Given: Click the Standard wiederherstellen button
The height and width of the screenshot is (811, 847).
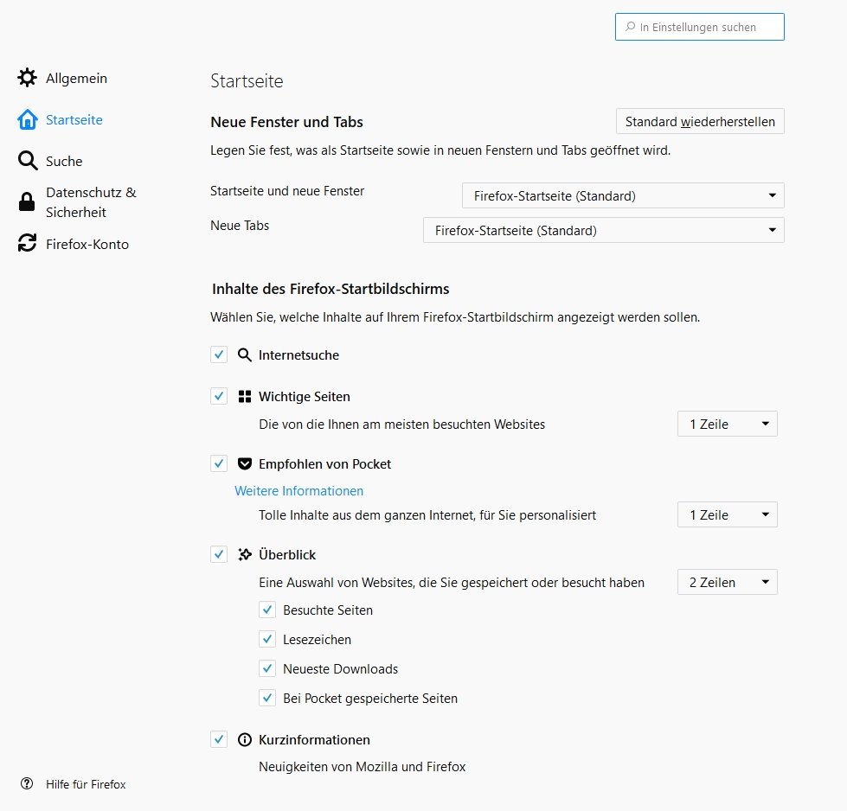Looking at the screenshot, I should click(x=699, y=122).
